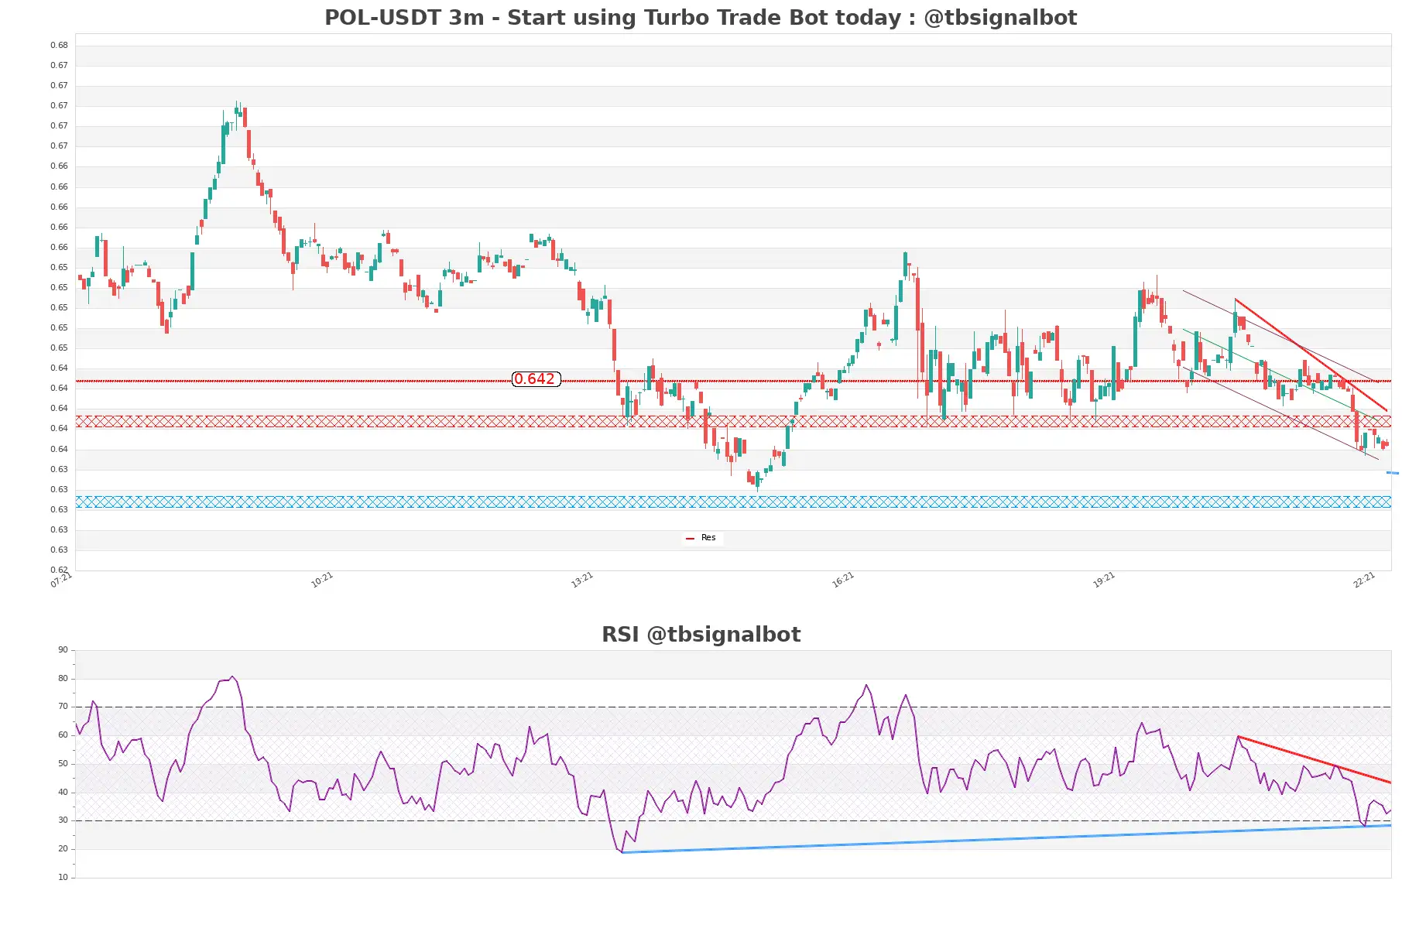Click the blue rising trendline on RSI
This screenshot has height=935, width=1402.
1006,839
